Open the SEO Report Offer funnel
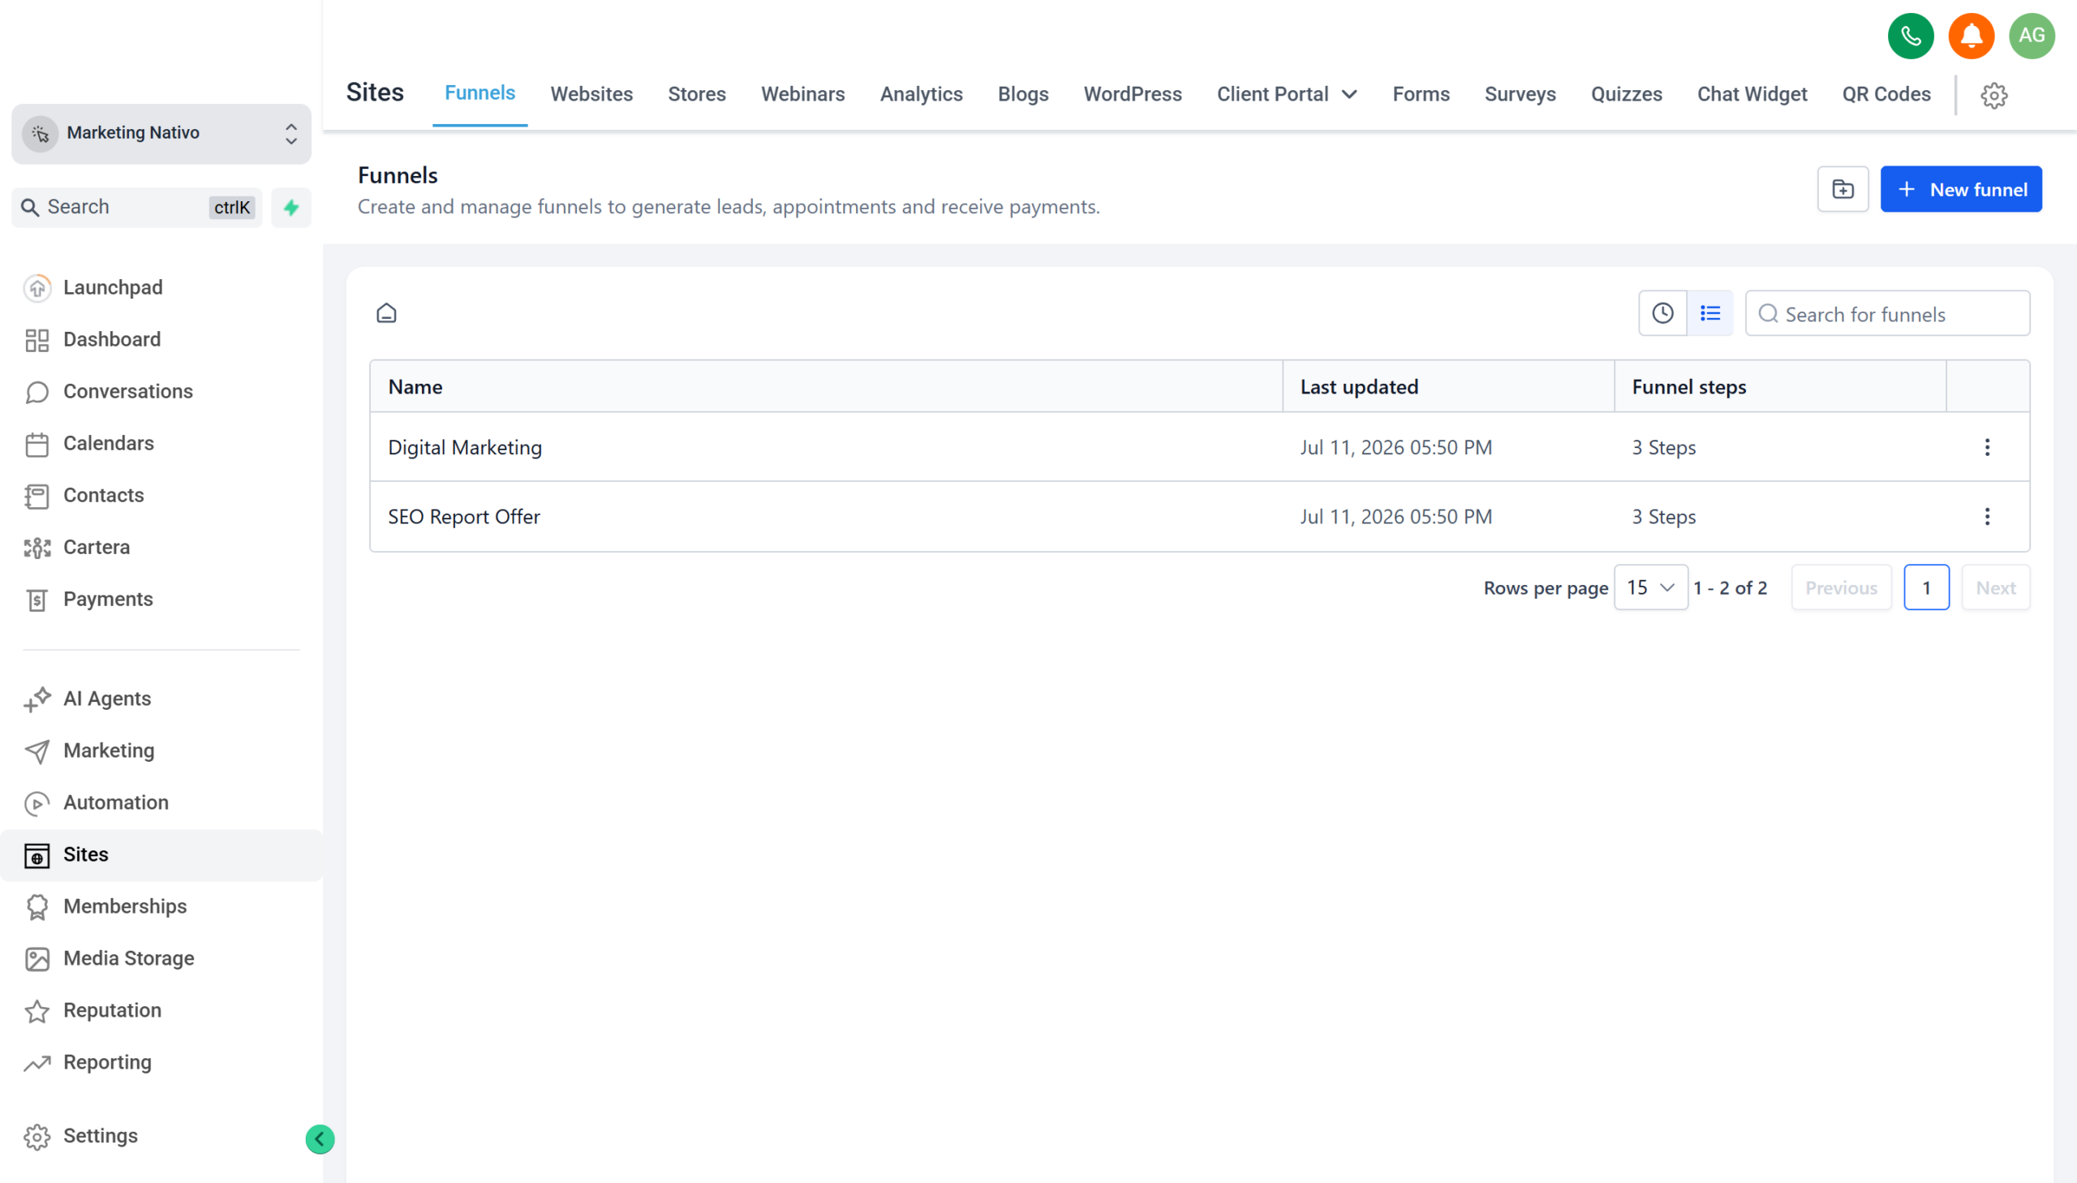 [464, 517]
